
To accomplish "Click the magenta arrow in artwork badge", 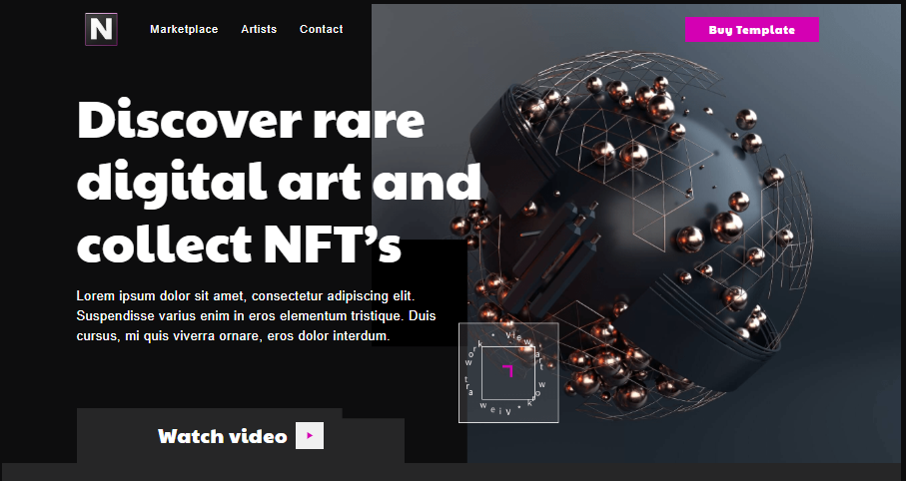I will point(507,371).
